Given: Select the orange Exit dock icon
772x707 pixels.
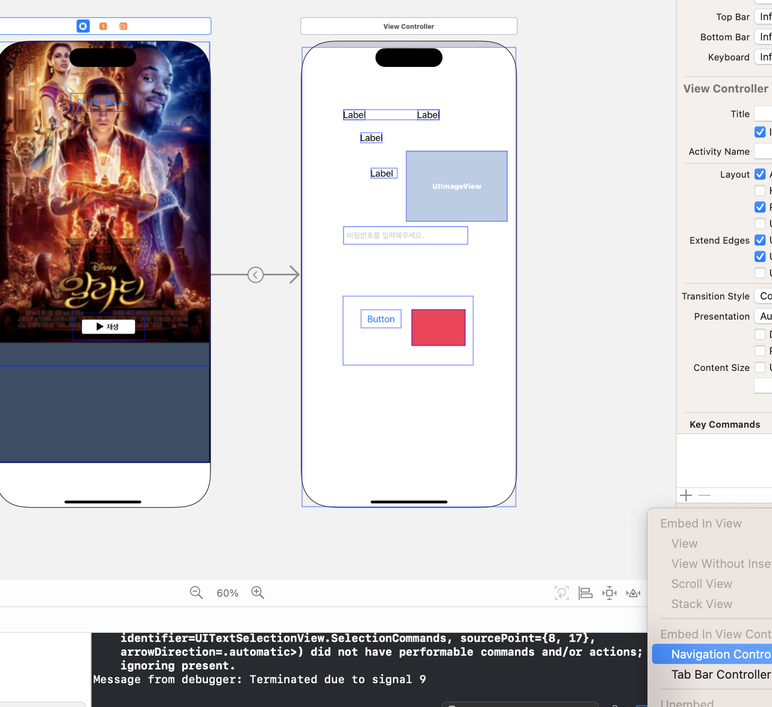Looking at the screenshot, I should pyautogui.click(x=123, y=26).
